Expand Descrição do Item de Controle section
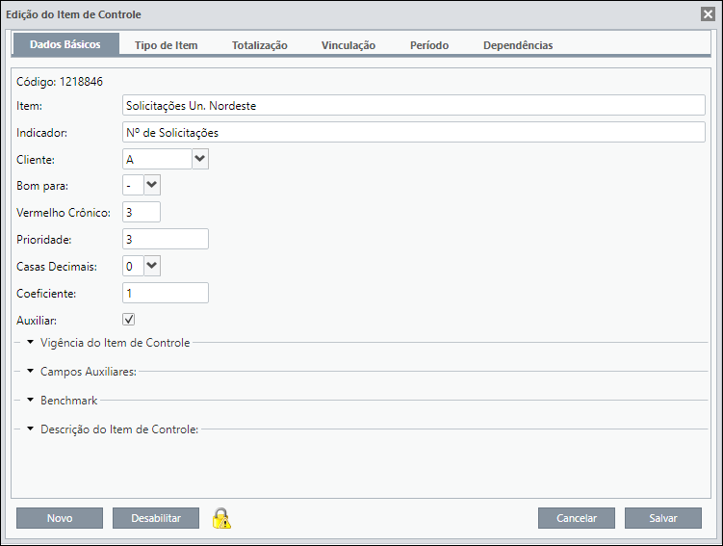The image size is (723, 546). (x=31, y=429)
